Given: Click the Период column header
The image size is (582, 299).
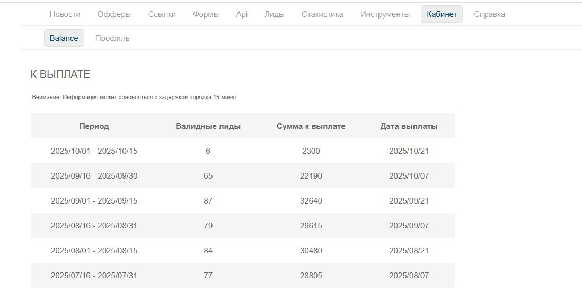Looking at the screenshot, I should (x=94, y=126).
